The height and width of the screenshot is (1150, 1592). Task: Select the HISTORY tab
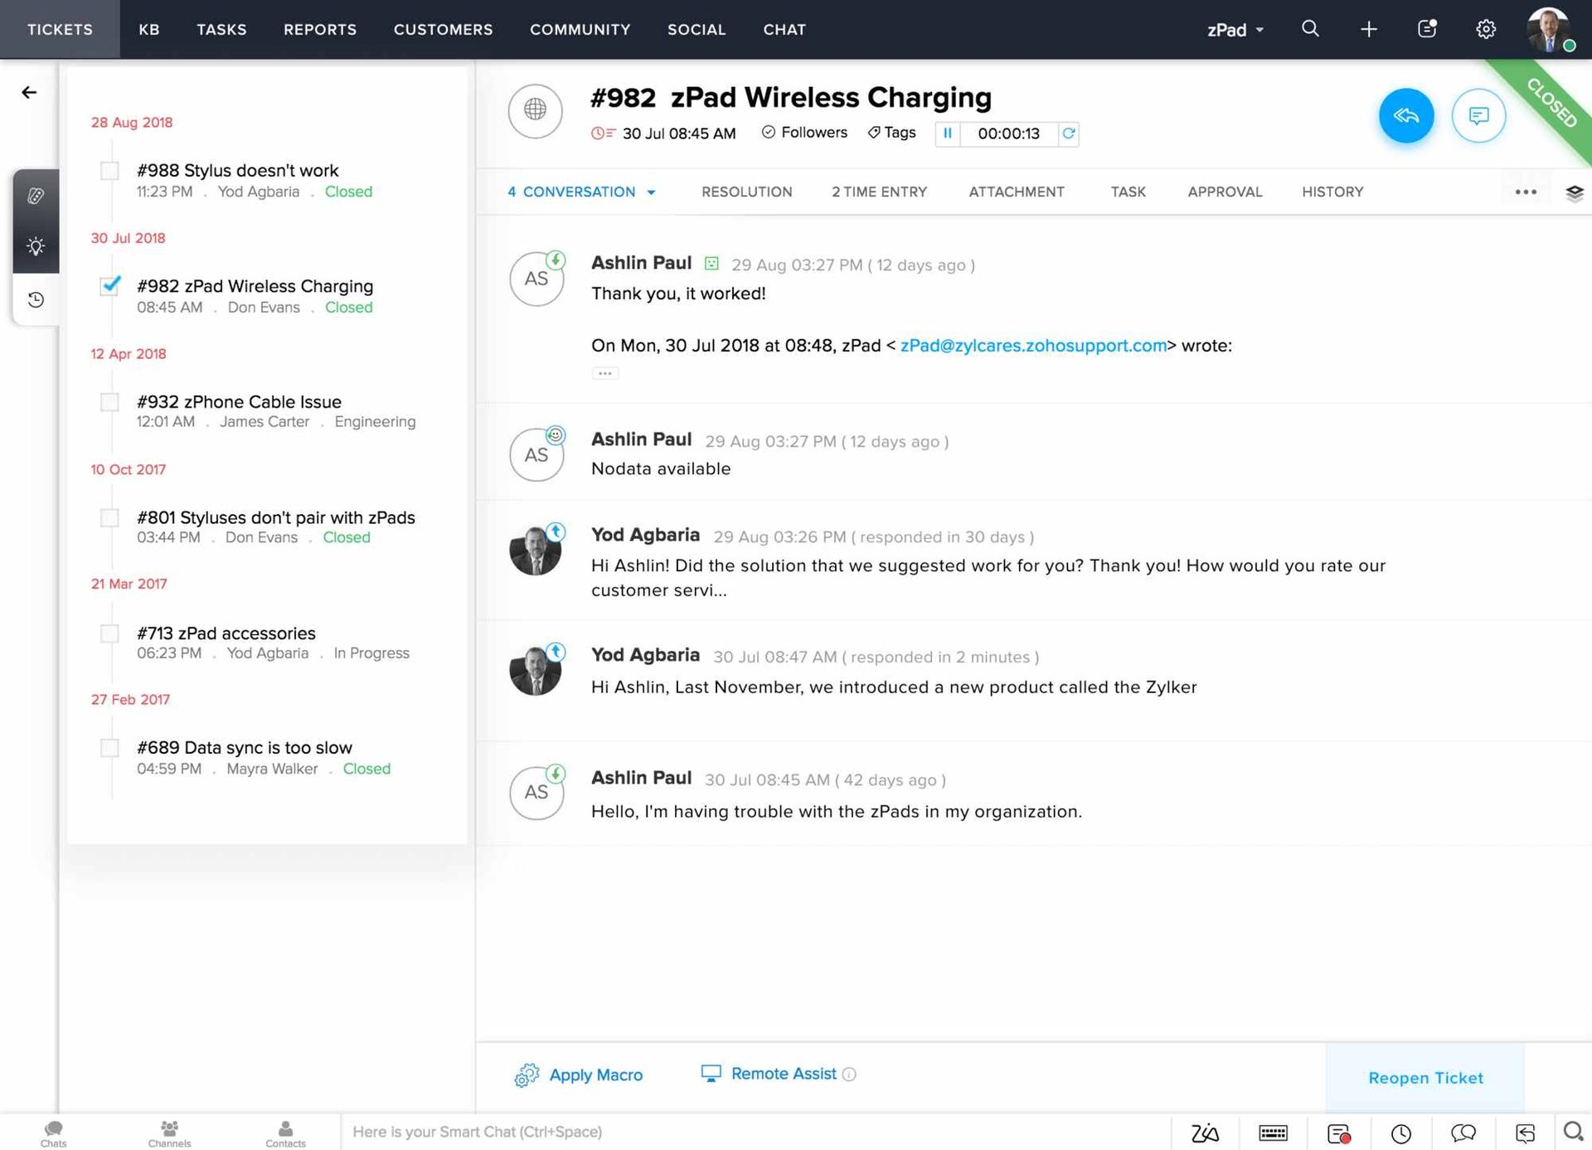pyautogui.click(x=1333, y=192)
